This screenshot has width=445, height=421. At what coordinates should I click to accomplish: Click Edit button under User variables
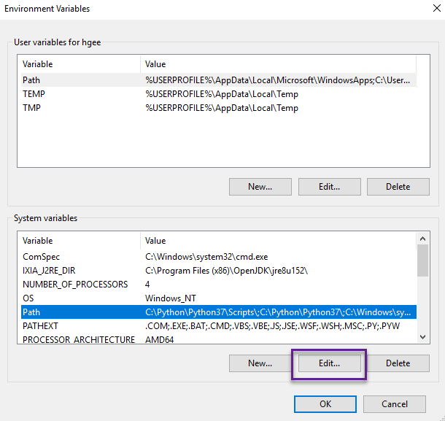click(x=329, y=187)
